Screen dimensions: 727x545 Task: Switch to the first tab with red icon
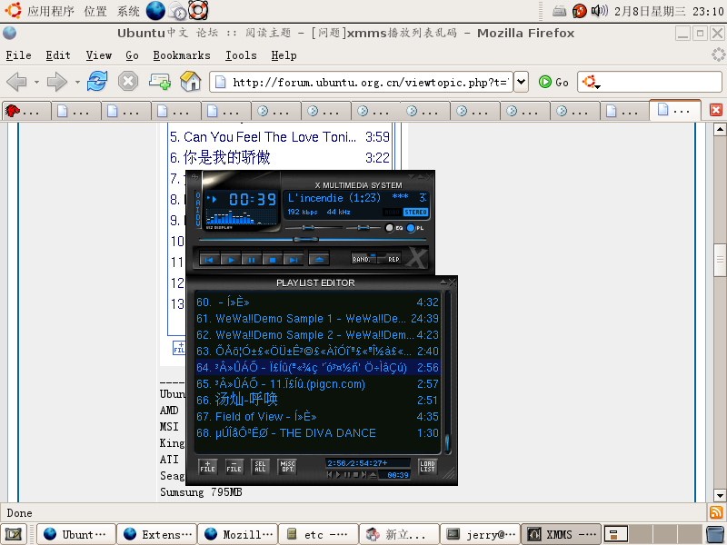26,111
